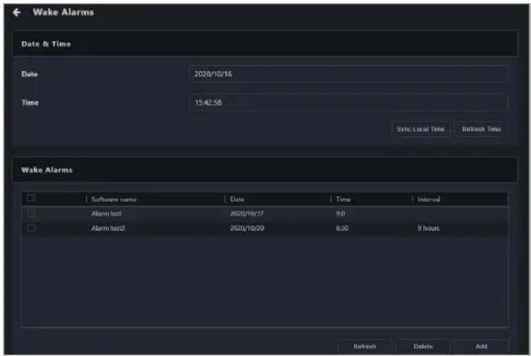
Task: Select the Date field showing 2020/10/16
Action: (348, 74)
